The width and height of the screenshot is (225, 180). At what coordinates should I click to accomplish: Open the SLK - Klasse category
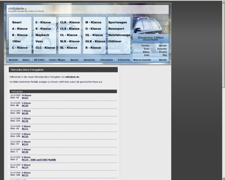(x=70, y=41)
